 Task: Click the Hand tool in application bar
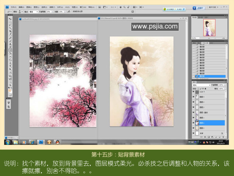click(120, 7)
